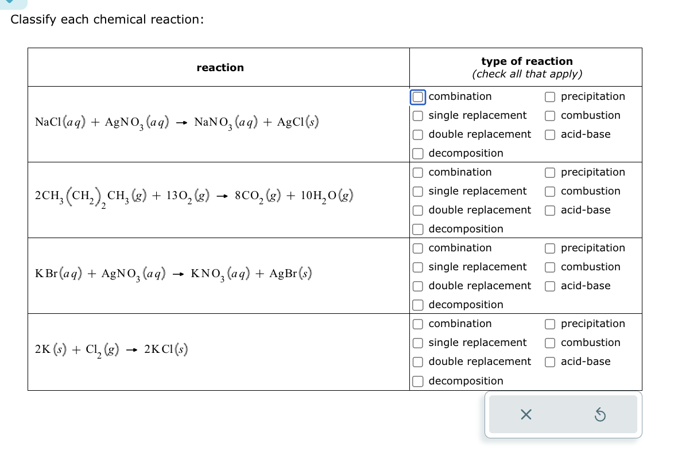Check combustion for the KBr reaction
The width and height of the screenshot is (674, 451).
549,267
